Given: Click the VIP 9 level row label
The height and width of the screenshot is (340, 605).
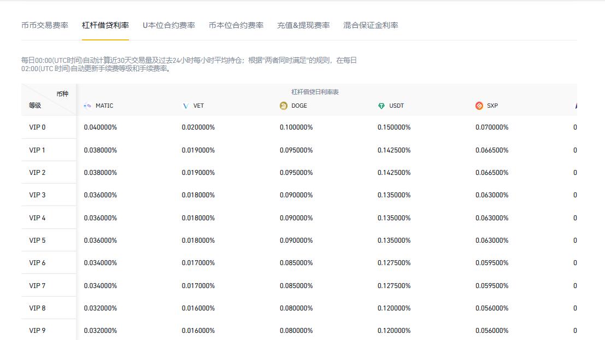Looking at the screenshot, I should click(x=37, y=331).
